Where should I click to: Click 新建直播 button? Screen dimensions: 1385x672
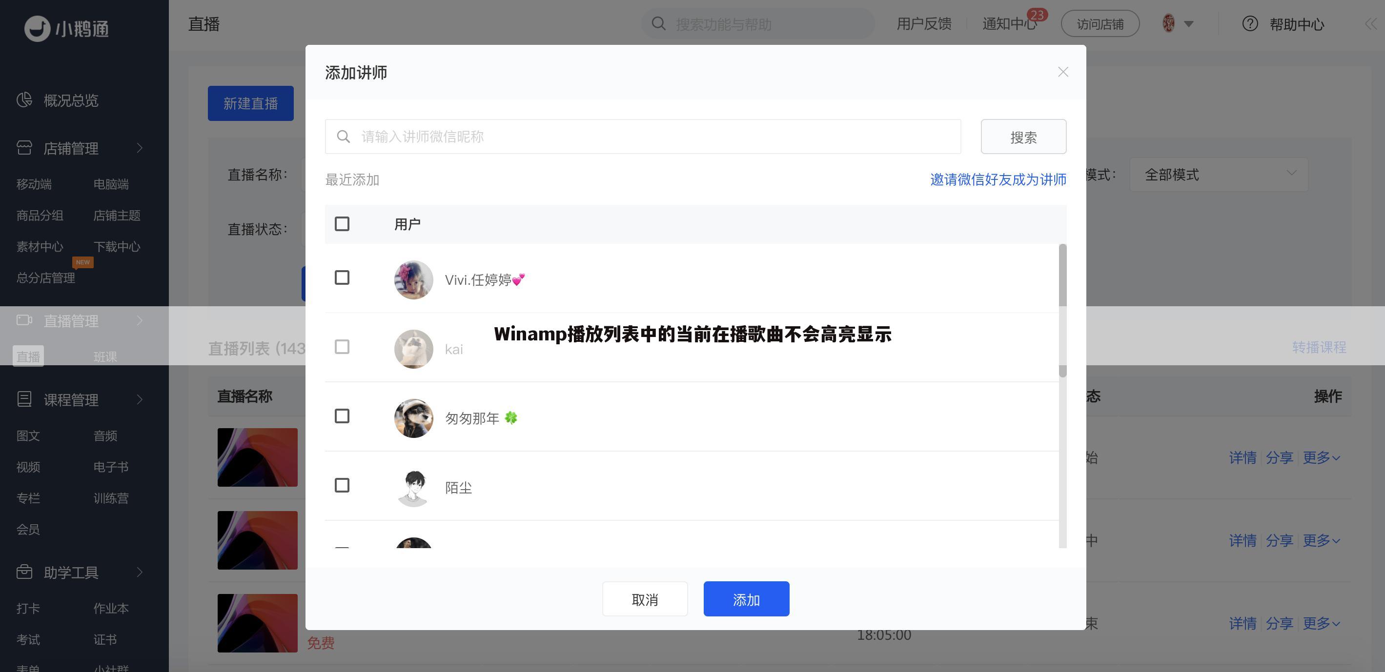[x=250, y=103]
